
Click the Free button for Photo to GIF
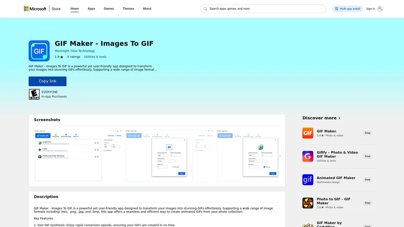(x=367, y=203)
